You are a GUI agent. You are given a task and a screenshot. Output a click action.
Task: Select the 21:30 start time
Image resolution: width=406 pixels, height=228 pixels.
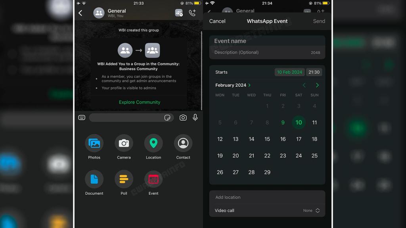tap(314, 72)
